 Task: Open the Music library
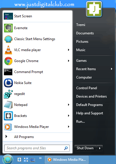tap(81, 50)
